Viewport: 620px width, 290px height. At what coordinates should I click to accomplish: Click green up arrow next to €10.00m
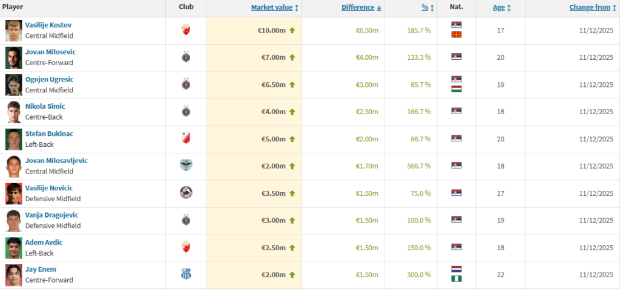point(292,30)
